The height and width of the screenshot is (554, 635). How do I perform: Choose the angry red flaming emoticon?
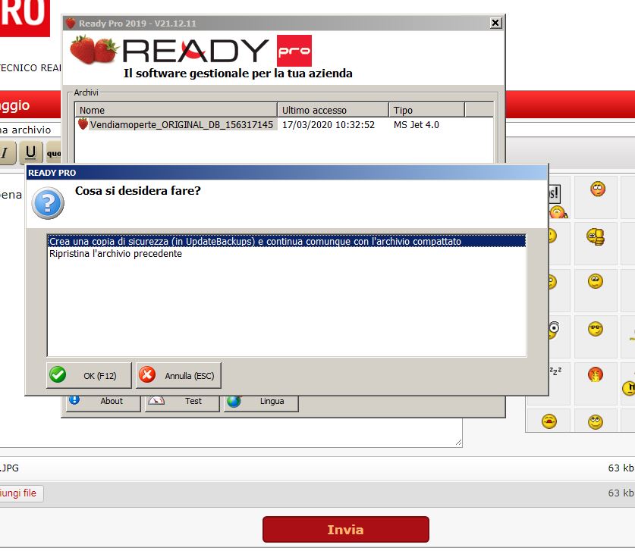(x=596, y=374)
